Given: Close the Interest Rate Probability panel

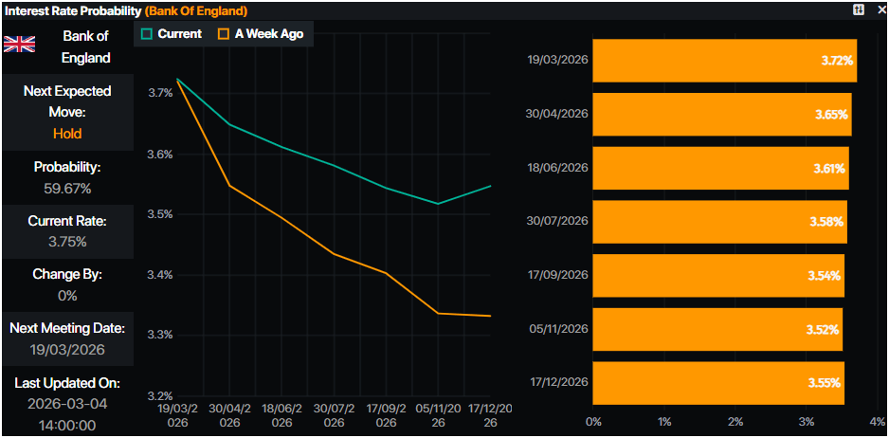Looking at the screenshot, I should point(877,10).
